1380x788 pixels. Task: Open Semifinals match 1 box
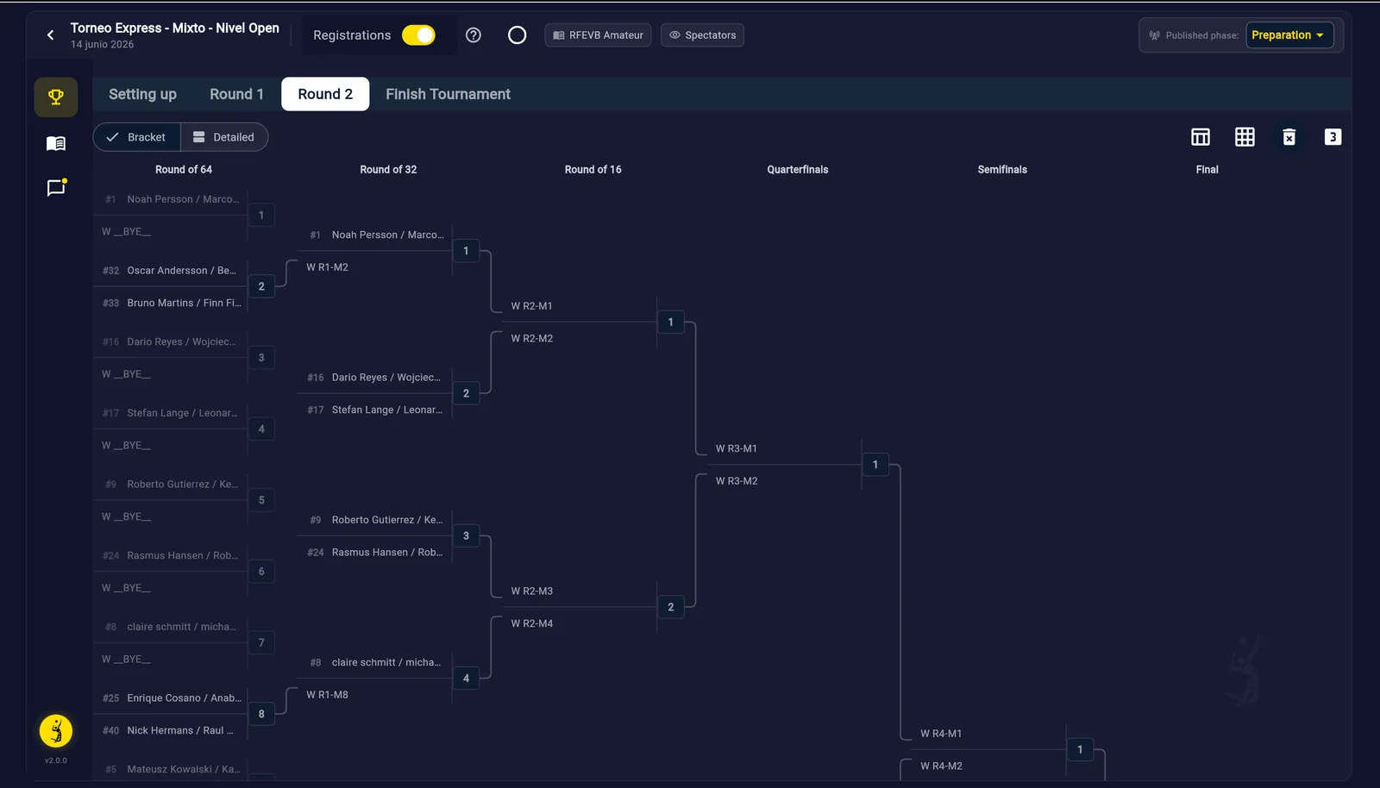pyautogui.click(x=1079, y=750)
